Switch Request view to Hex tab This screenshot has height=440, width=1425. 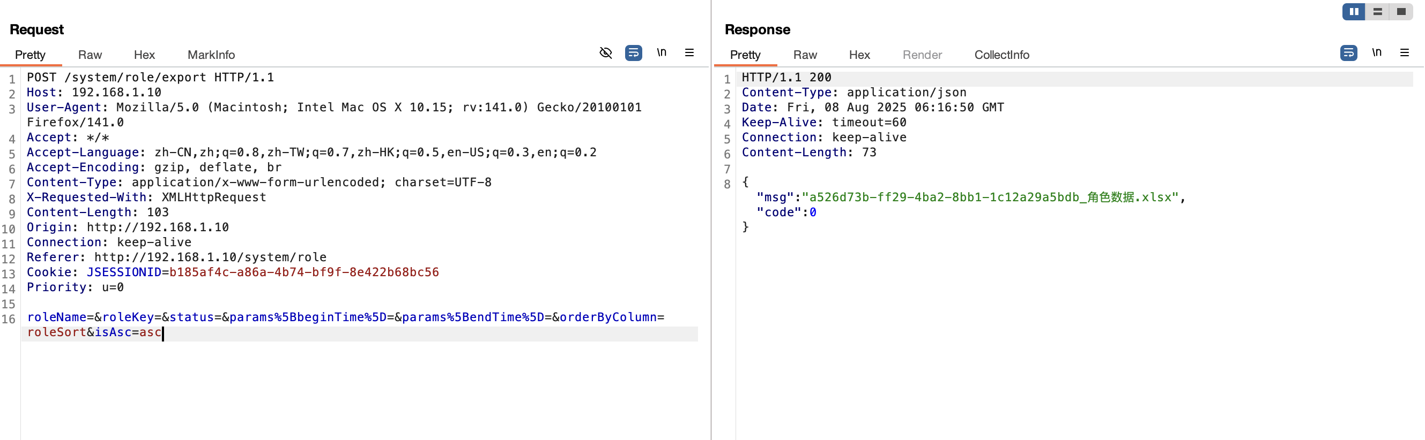pos(144,55)
